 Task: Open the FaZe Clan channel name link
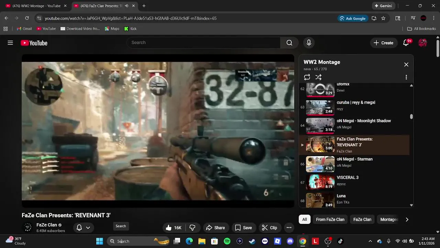tap(47, 225)
